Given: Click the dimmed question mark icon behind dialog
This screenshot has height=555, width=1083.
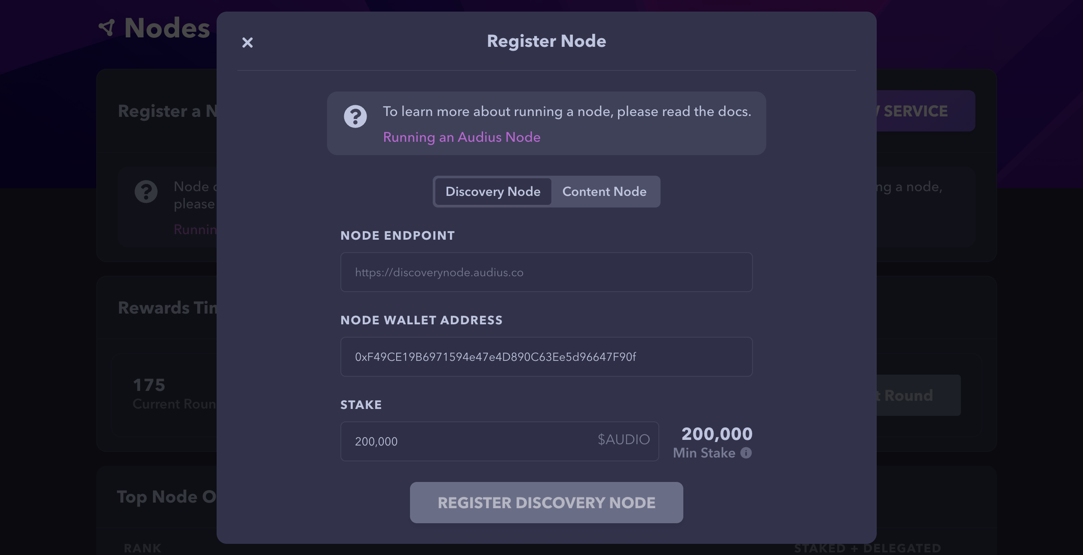Looking at the screenshot, I should [146, 192].
